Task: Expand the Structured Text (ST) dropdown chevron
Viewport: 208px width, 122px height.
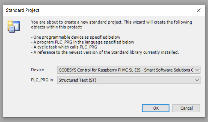Action: click(x=197, y=80)
